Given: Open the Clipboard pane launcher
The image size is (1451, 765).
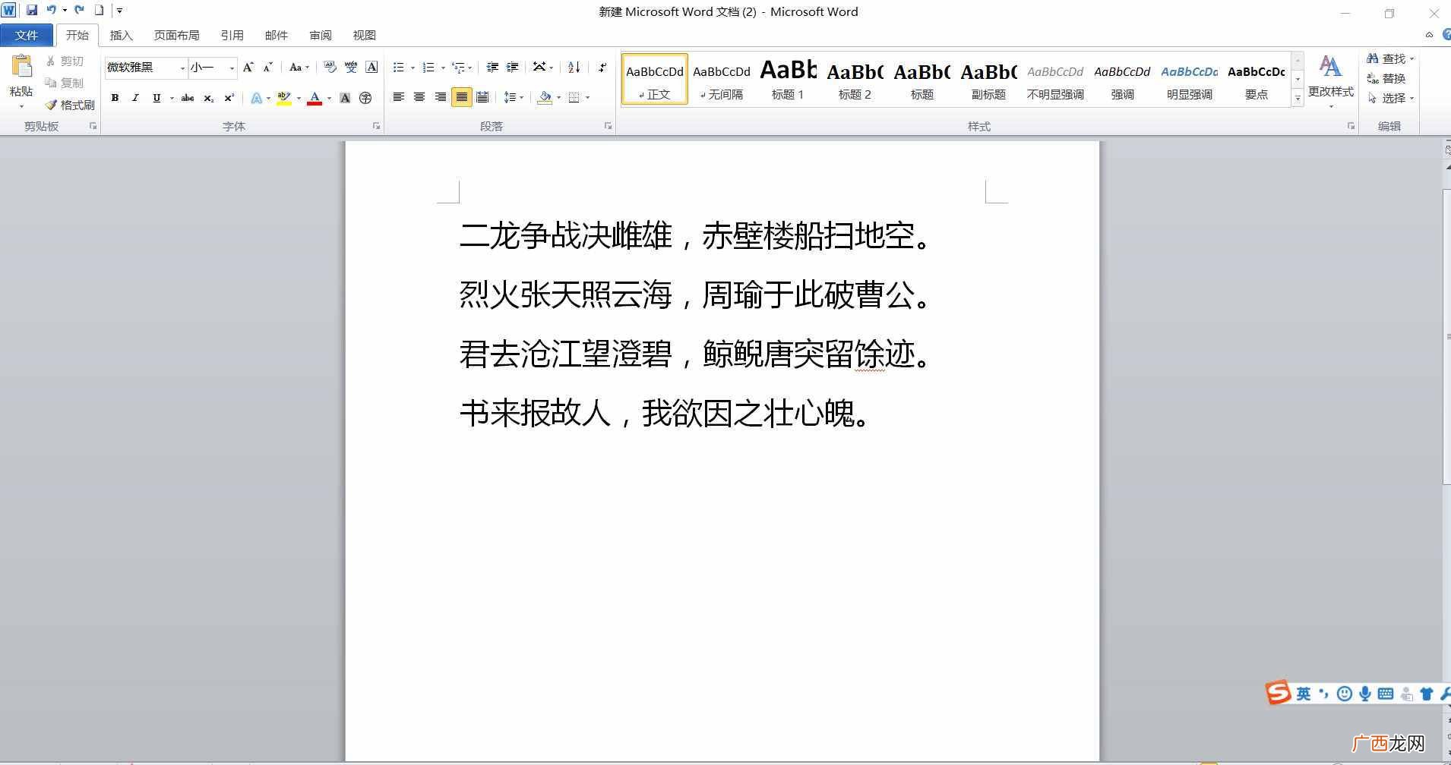Looking at the screenshot, I should (x=93, y=126).
